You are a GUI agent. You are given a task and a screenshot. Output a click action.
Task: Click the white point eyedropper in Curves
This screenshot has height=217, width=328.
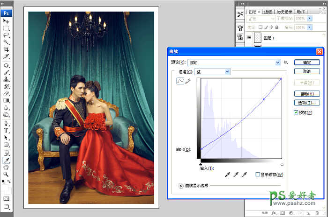coord(244,174)
